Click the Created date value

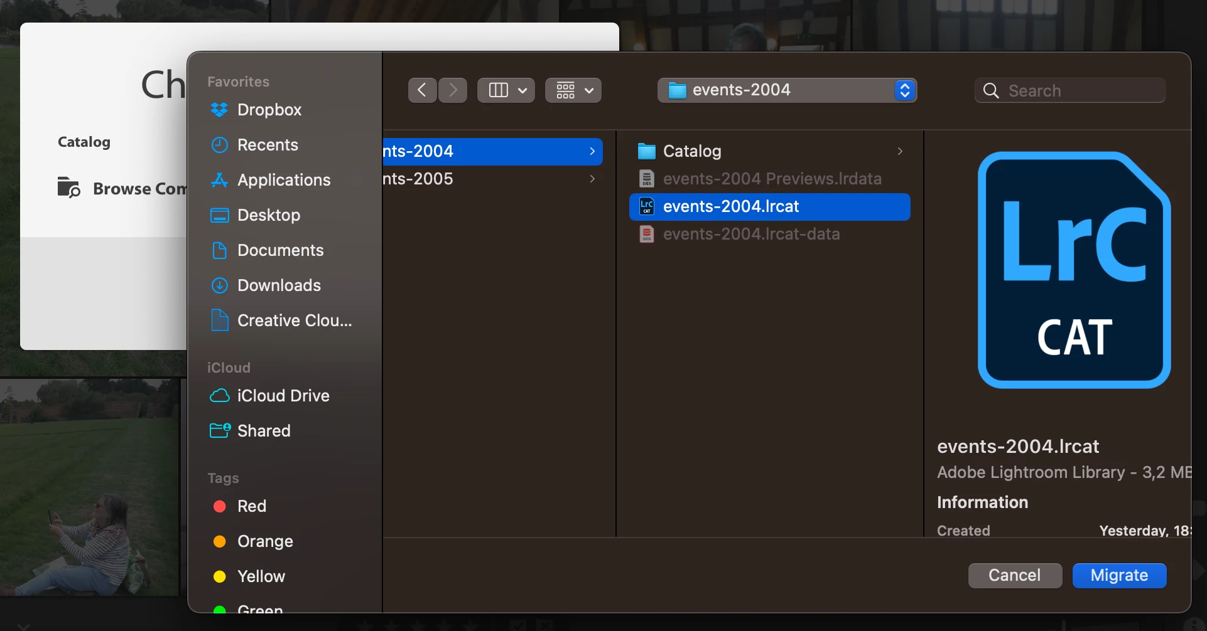point(1145,531)
